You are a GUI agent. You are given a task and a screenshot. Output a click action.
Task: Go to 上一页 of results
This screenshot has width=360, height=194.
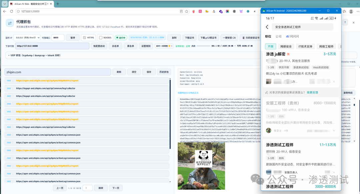(x=60, y=188)
